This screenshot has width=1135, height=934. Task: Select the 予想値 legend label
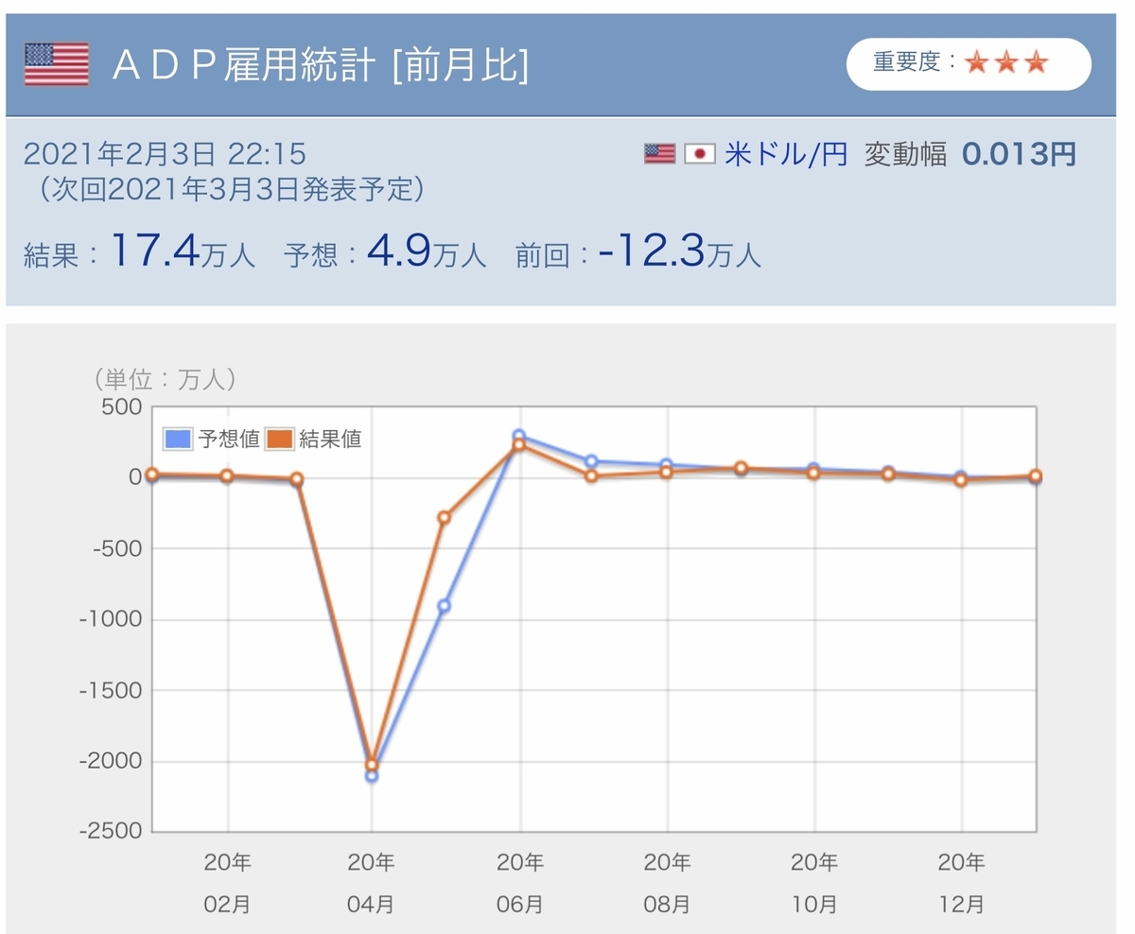pos(228,439)
